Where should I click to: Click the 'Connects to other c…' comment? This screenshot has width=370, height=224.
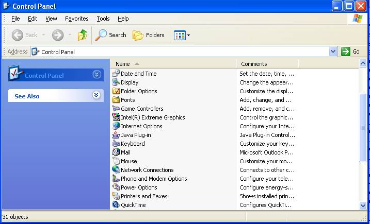(x=267, y=170)
